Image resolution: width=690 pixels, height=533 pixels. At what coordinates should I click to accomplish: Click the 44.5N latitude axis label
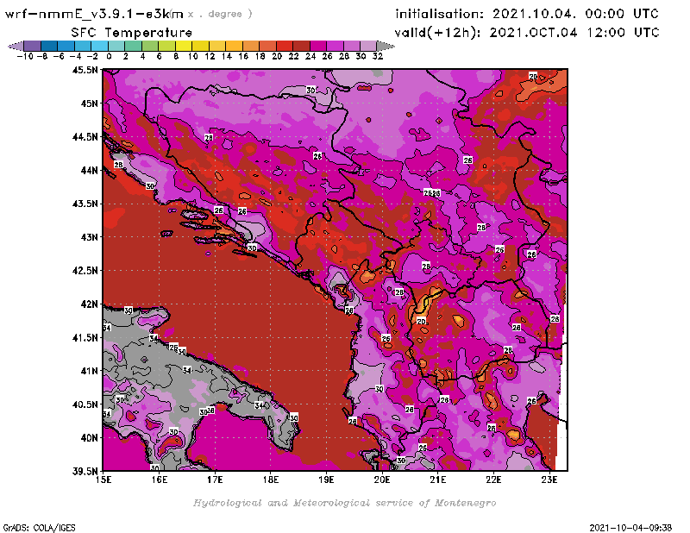(85, 137)
